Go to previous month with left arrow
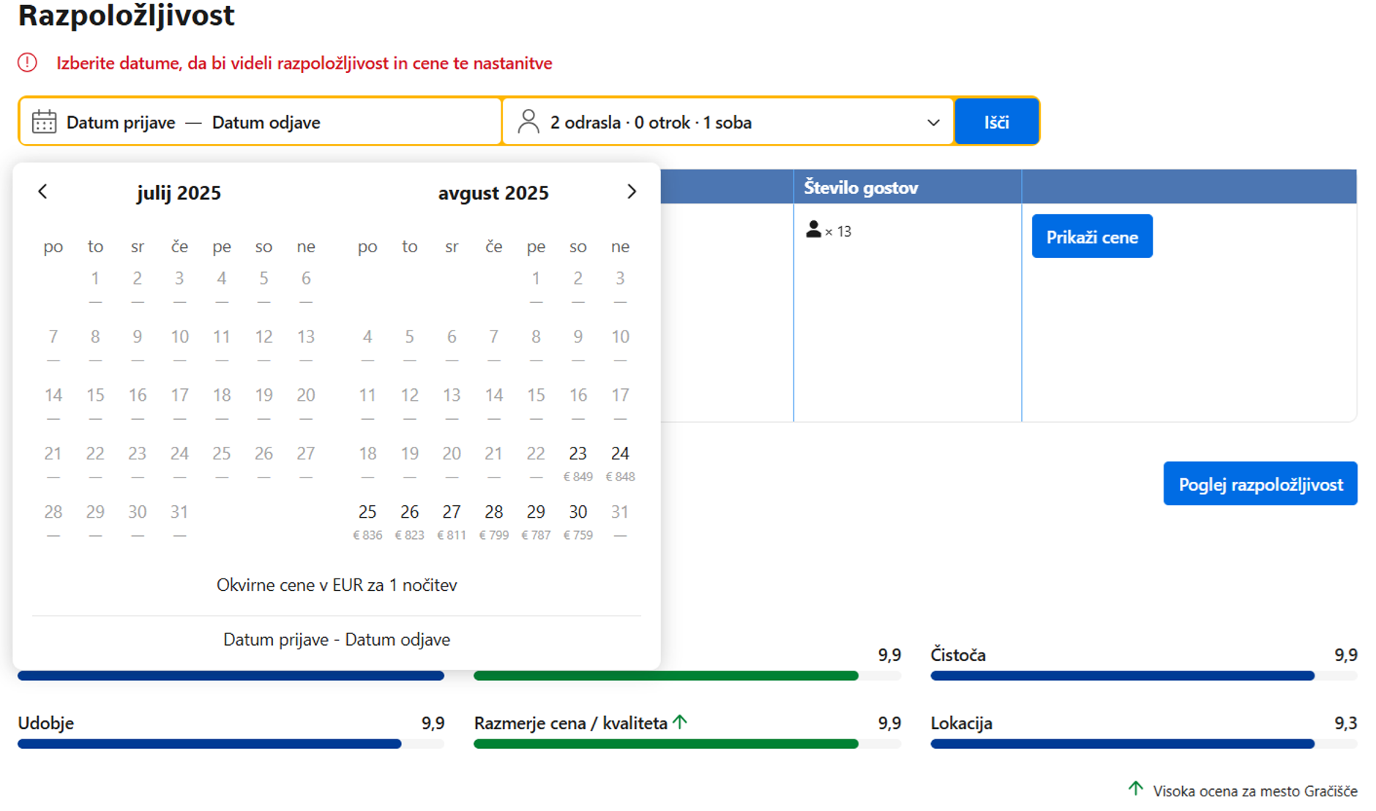 coord(42,192)
